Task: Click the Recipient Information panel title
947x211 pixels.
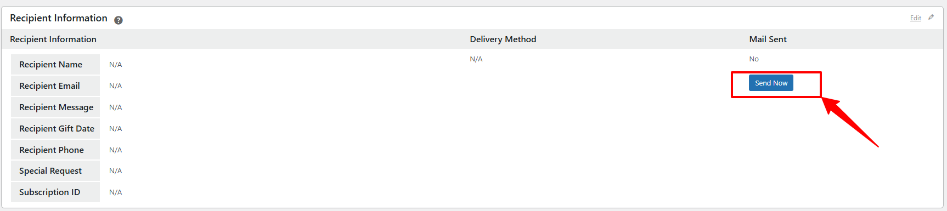Action: coord(59,18)
